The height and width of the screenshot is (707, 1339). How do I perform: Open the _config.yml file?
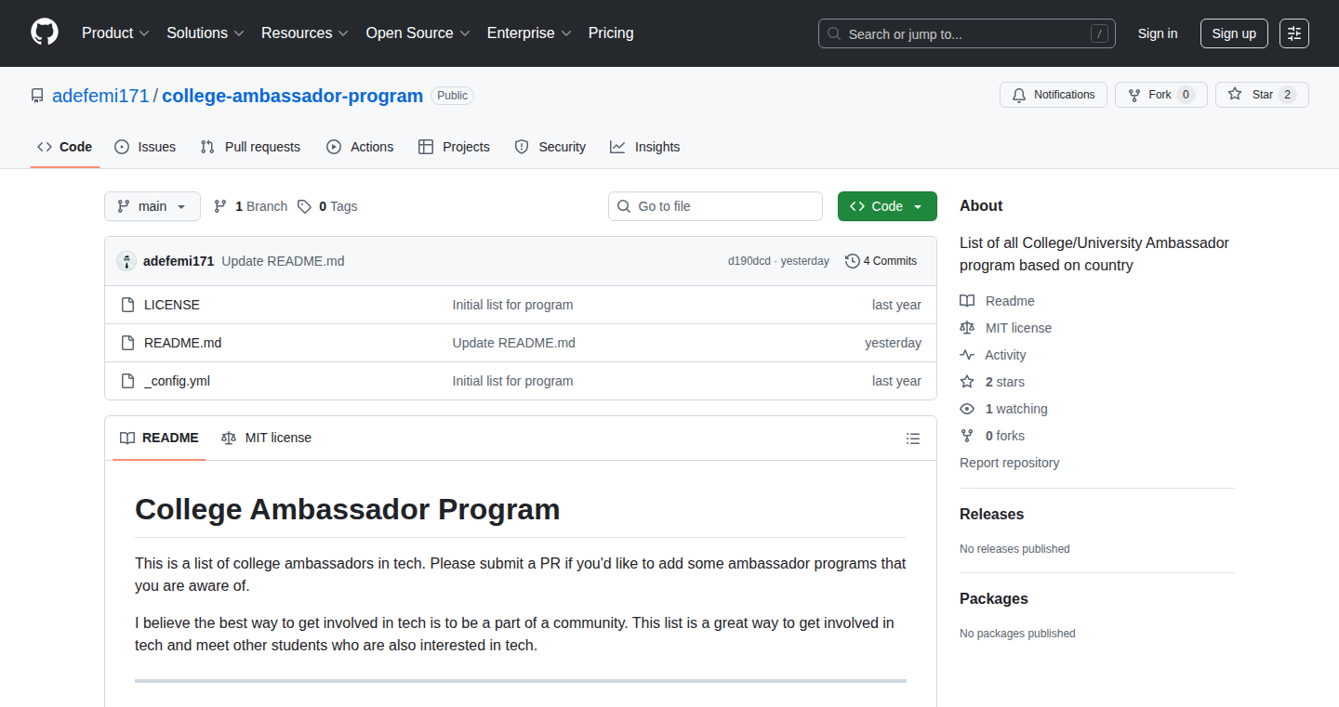click(x=177, y=381)
